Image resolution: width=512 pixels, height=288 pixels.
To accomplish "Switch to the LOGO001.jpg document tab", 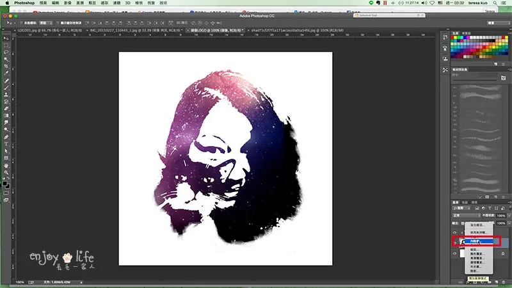I will click(49, 30).
